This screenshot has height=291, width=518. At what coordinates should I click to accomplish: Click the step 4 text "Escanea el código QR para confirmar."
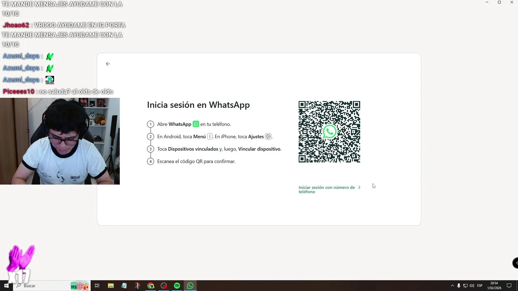196,161
